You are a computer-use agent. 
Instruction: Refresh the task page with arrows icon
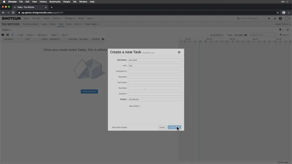click(288, 30)
